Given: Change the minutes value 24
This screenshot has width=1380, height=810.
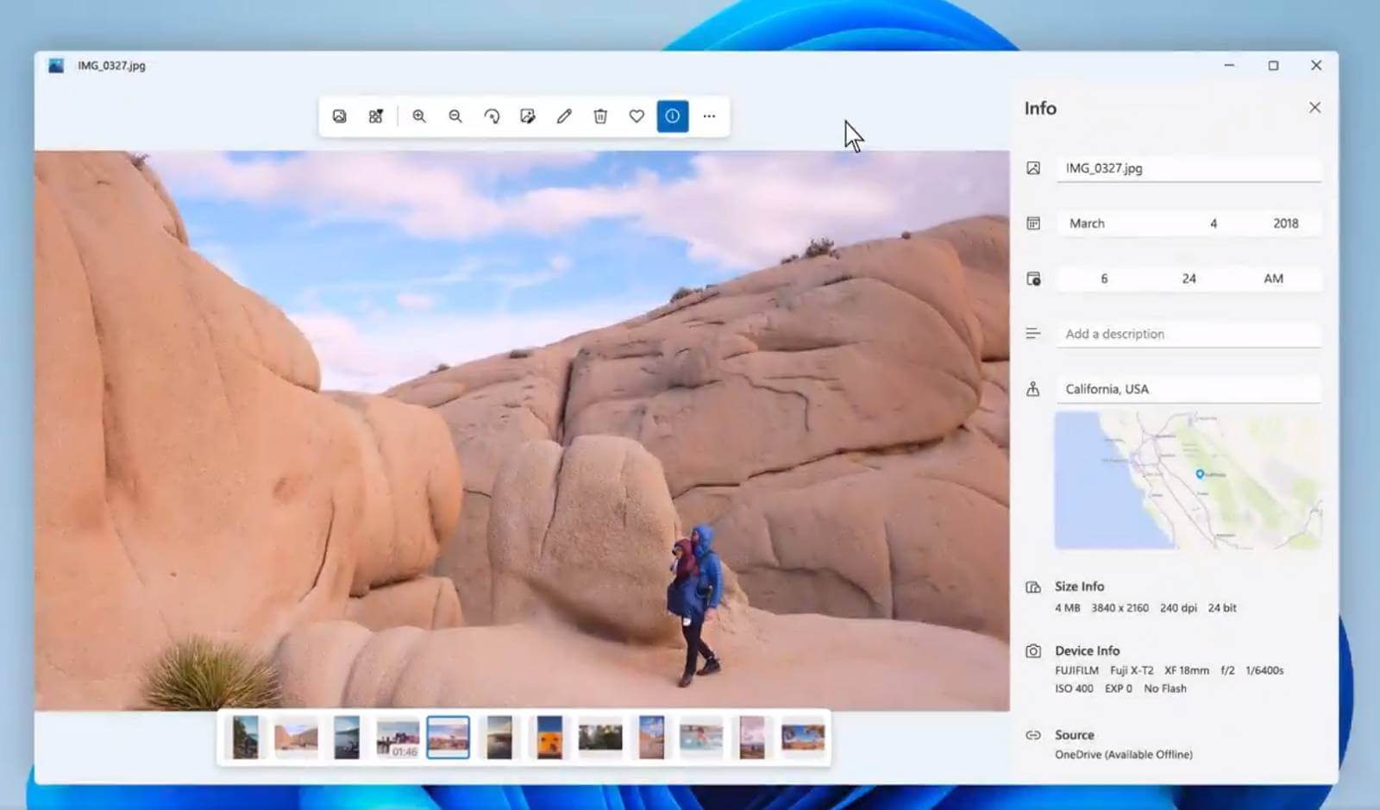Looking at the screenshot, I should click(1189, 279).
